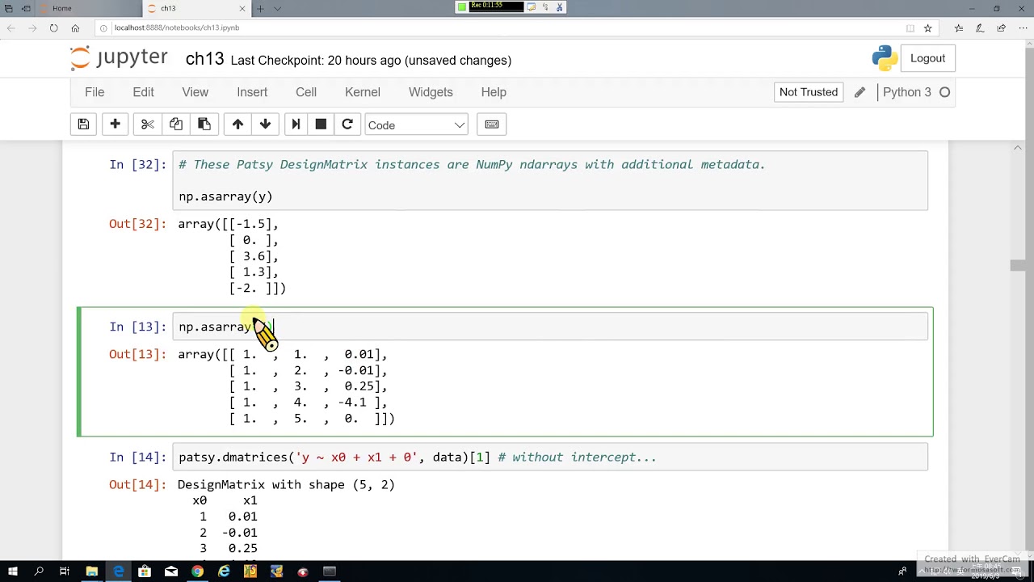
Task: Paste cells below toolbar icon
Action: [204, 124]
